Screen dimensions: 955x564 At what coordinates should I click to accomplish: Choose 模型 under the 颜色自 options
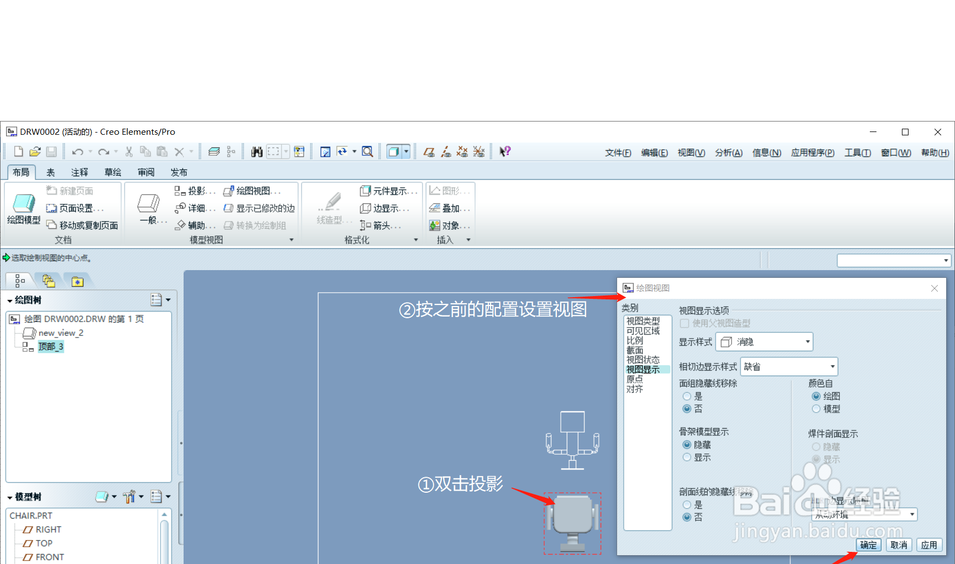point(816,409)
